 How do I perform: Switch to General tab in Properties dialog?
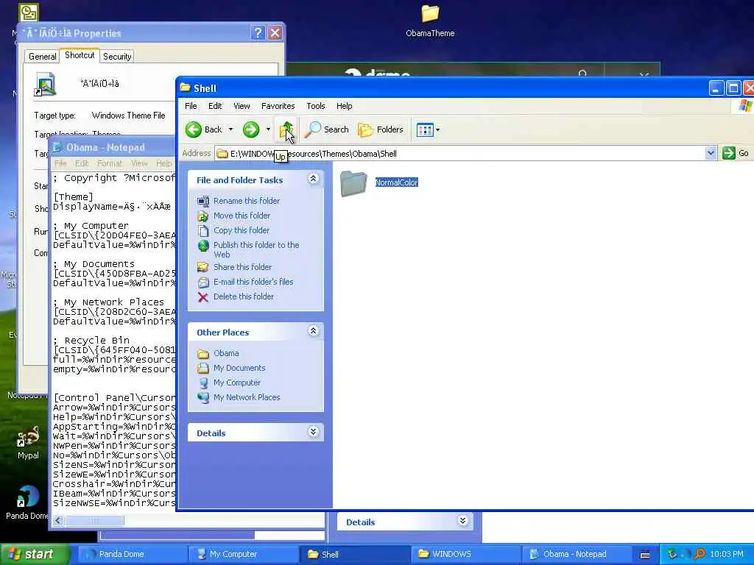42,56
